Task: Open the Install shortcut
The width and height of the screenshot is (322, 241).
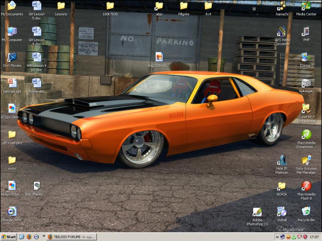Action: (282, 214)
